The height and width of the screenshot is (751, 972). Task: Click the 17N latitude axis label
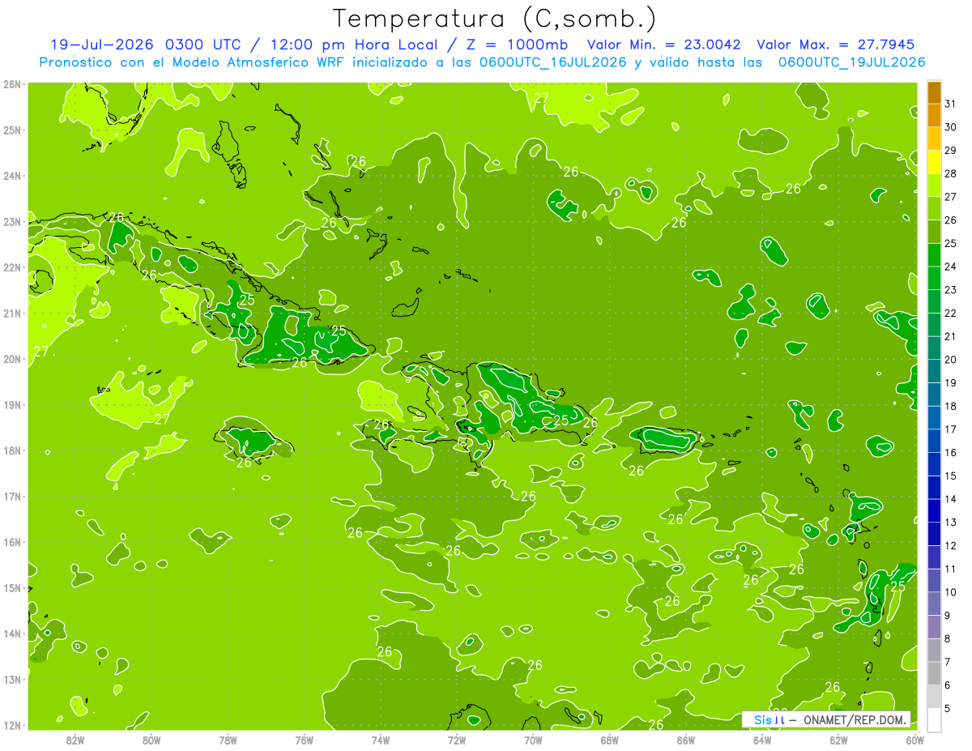11,497
